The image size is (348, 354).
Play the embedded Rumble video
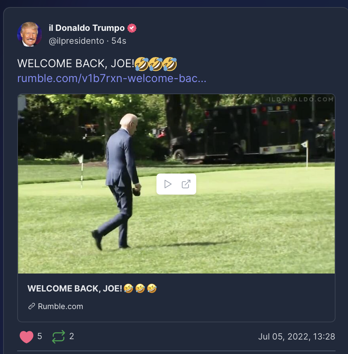tap(168, 184)
